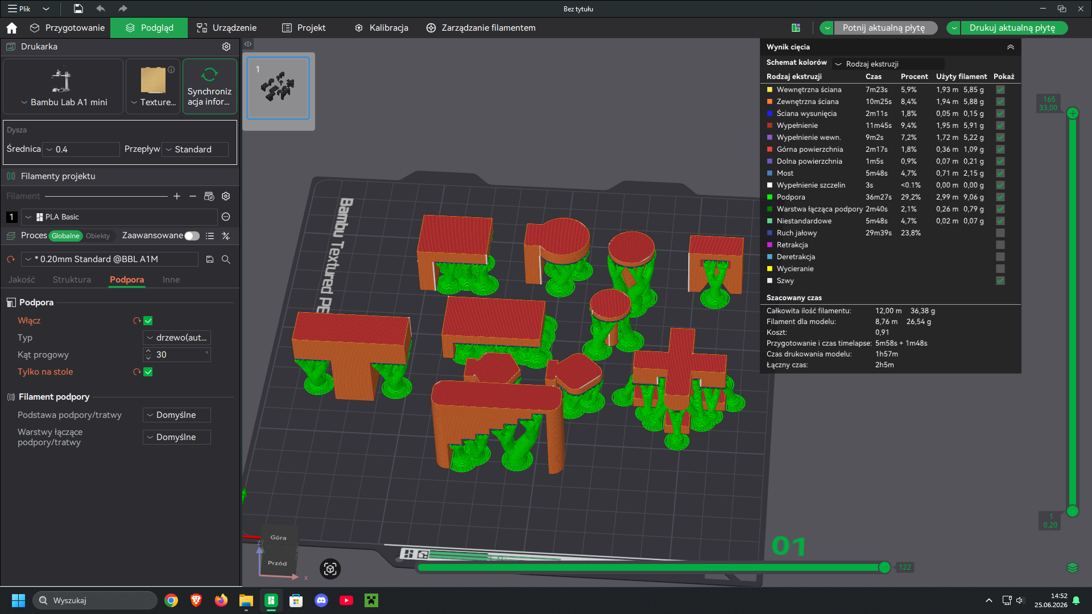
Task: Open the process settings list icon
Action: 210,236
